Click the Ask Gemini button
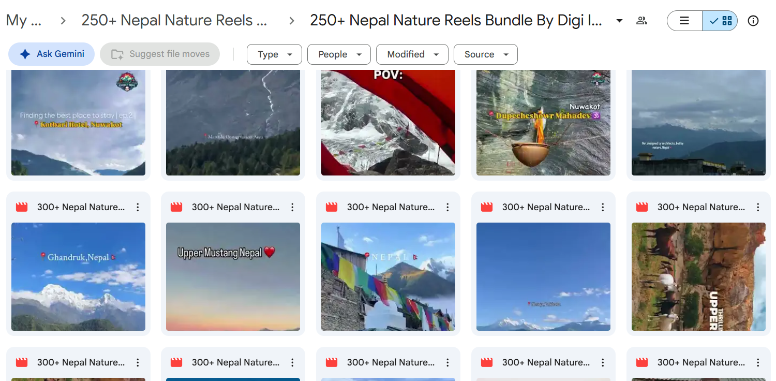This screenshot has width=776, height=381. click(51, 54)
